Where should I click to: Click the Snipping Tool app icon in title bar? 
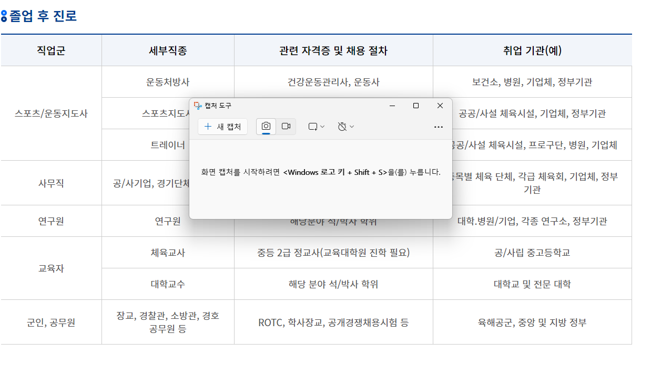pos(198,106)
